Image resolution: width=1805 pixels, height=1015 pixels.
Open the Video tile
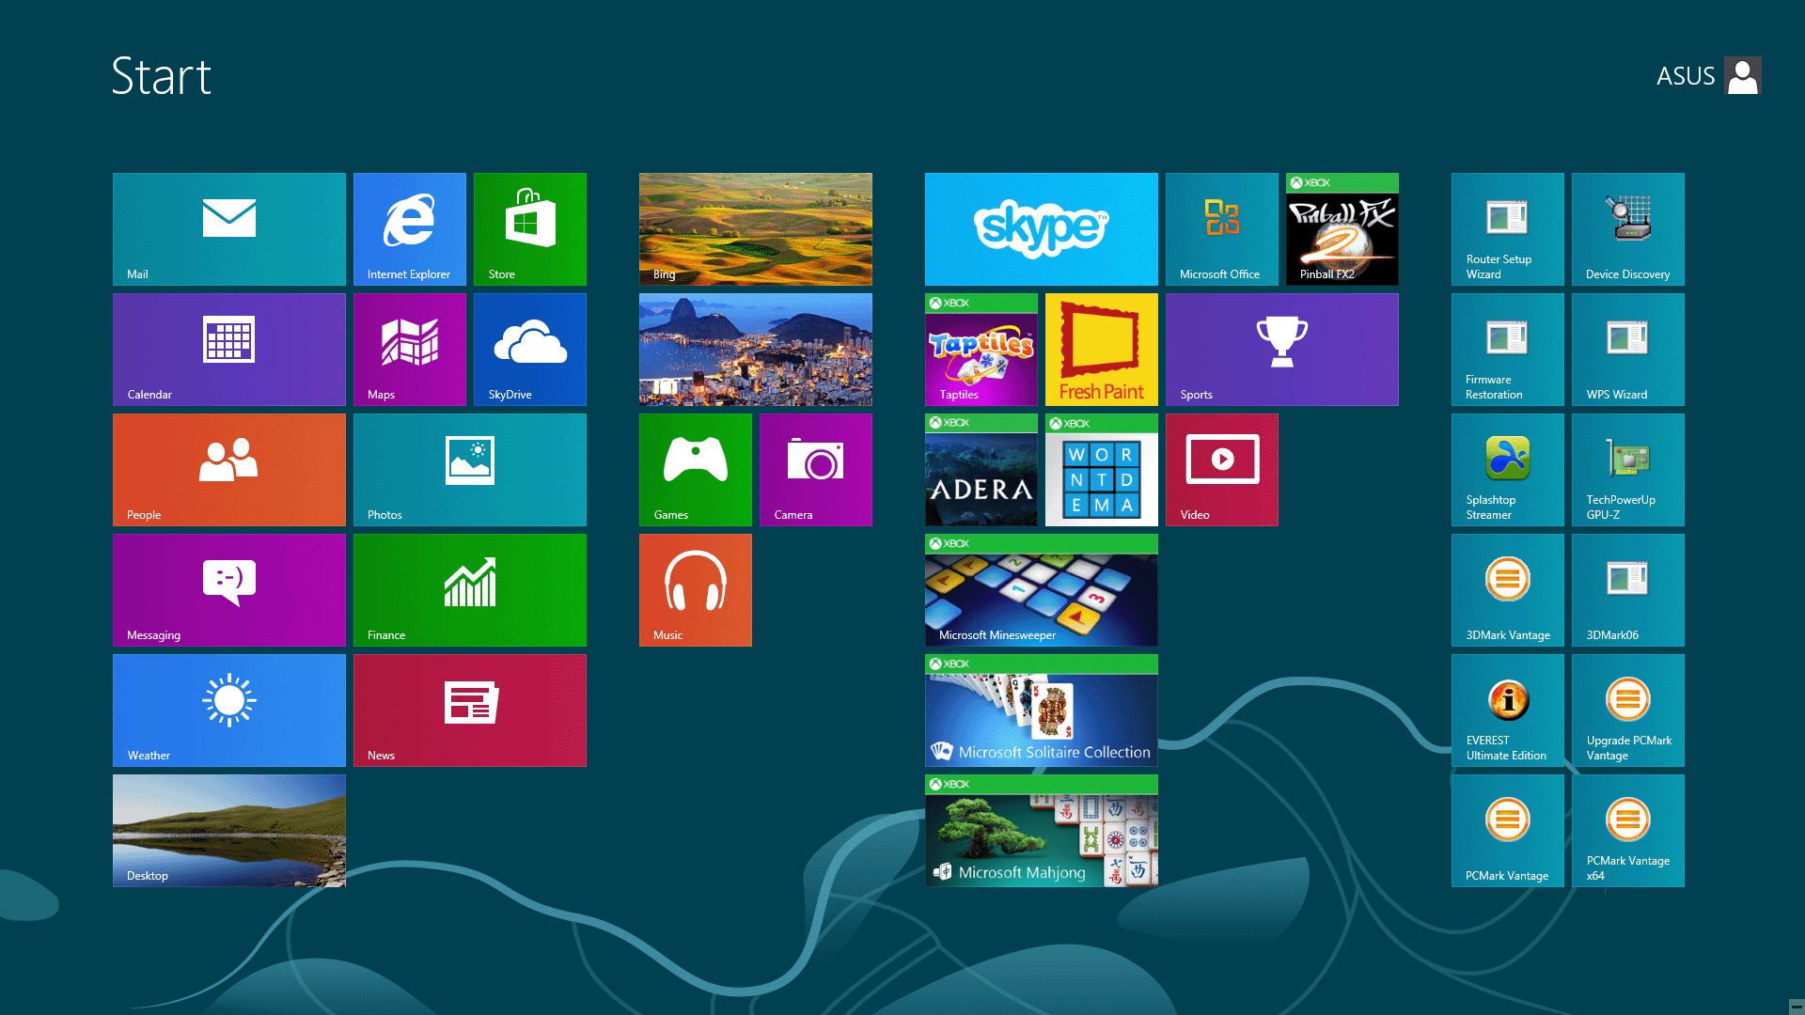(1222, 470)
